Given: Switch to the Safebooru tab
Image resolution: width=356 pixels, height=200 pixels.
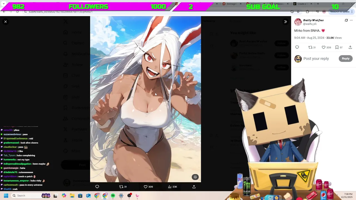Looking at the screenshot, I should tap(279, 4).
